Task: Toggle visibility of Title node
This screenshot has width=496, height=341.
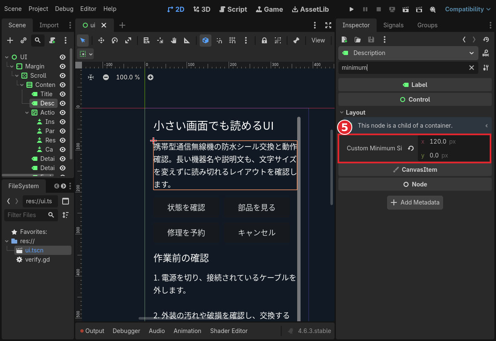Action: (x=63, y=94)
